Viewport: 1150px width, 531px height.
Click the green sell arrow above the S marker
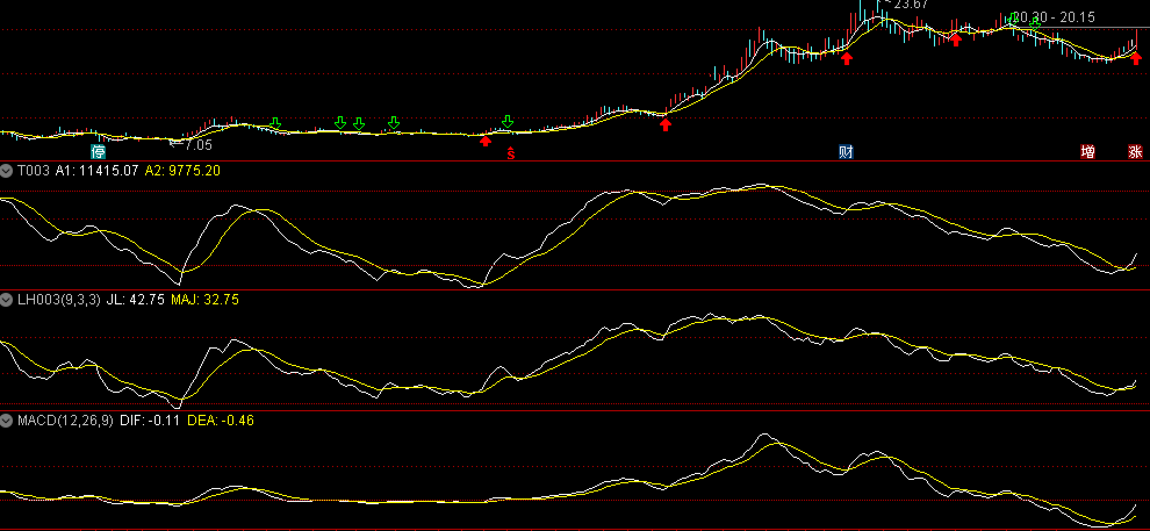tap(508, 121)
